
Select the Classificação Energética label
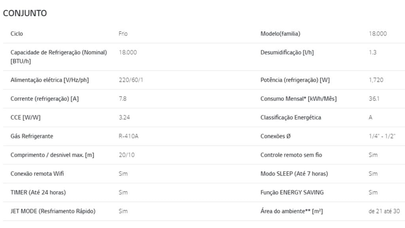(291, 118)
